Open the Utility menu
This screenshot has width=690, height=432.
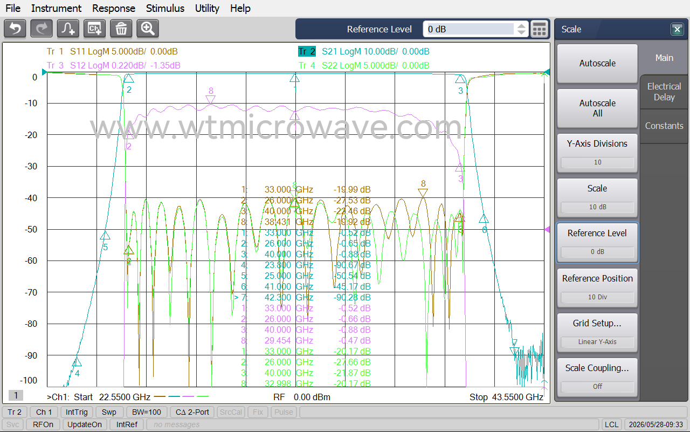pos(207,8)
